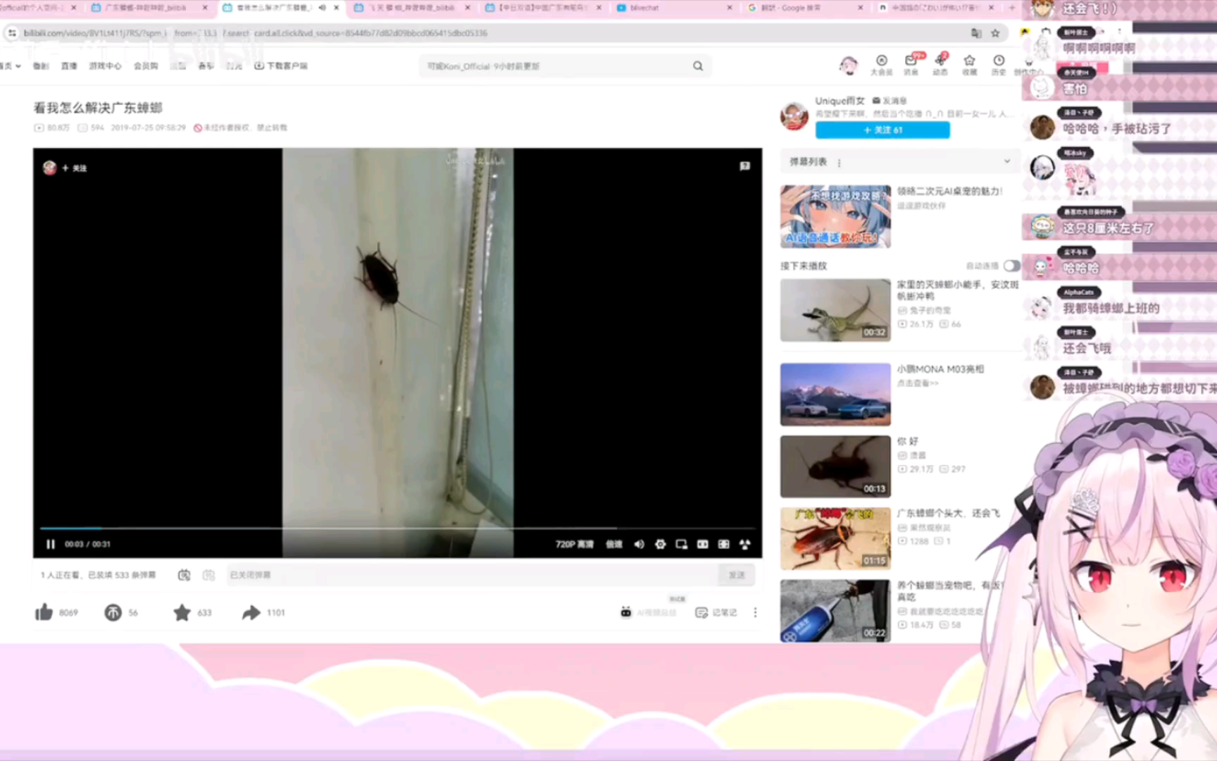Open the 动态 feed icon
The width and height of the screenshot is (1217, 761).
click(940, 65)
